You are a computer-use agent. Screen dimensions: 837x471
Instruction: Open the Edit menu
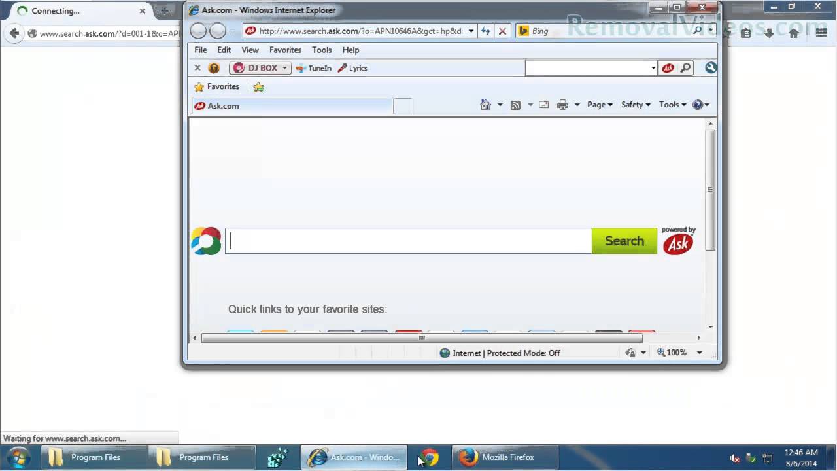224,50
